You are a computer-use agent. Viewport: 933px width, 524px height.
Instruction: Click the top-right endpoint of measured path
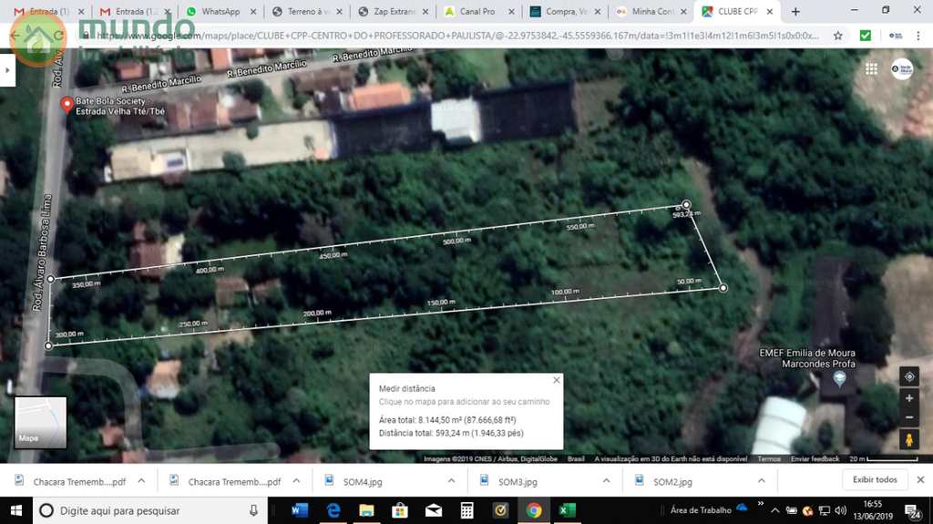686,204
